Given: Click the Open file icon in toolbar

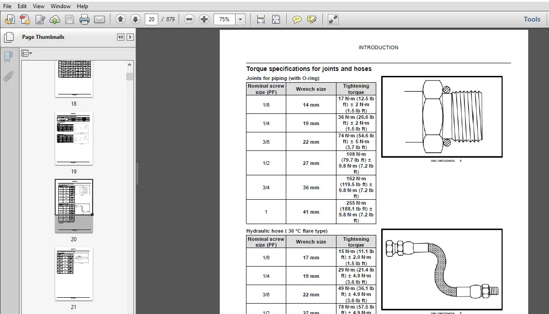Looking at the screenshot, I should point(10,19).
